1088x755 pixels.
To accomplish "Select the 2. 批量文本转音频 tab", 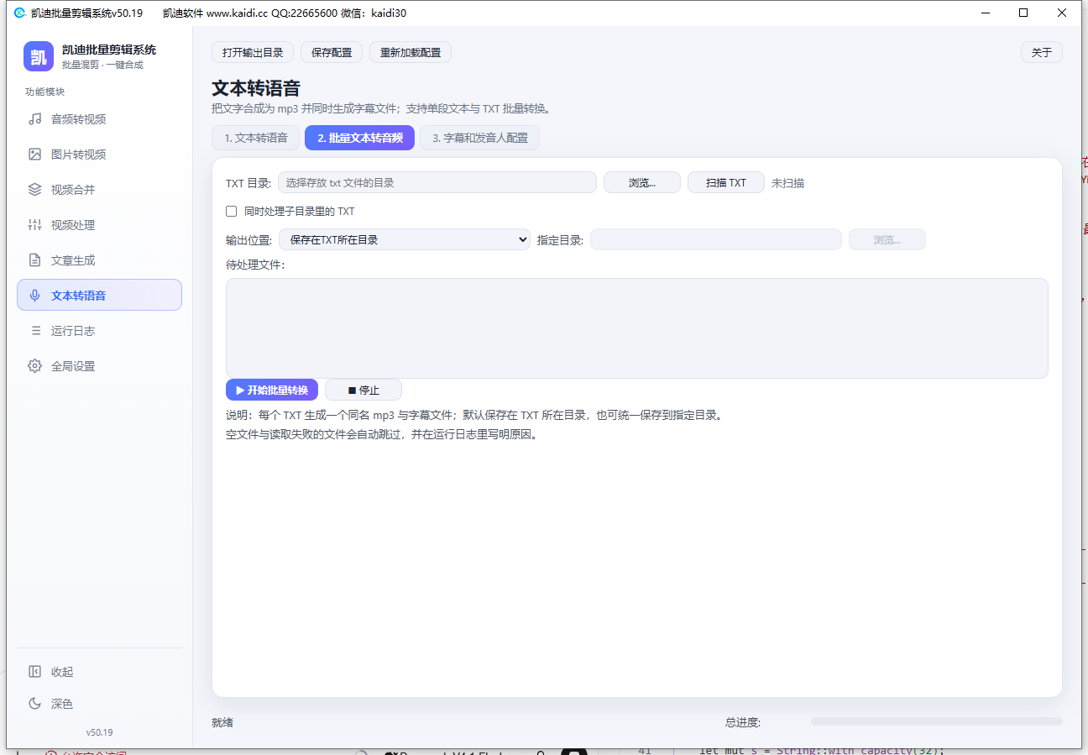I will coord(360,138).
